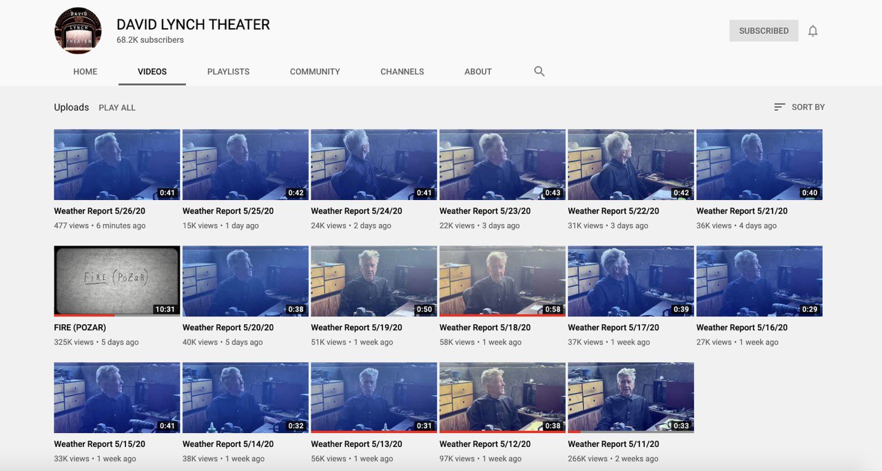Play the FIRE (POZAR) video thumbnail
This screenshot has width=882, height=471.
click(117, 281)
